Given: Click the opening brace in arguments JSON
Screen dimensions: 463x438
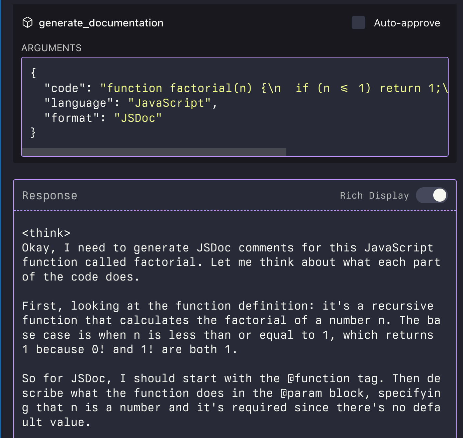Looking at the screenshot, I should 33,73.
